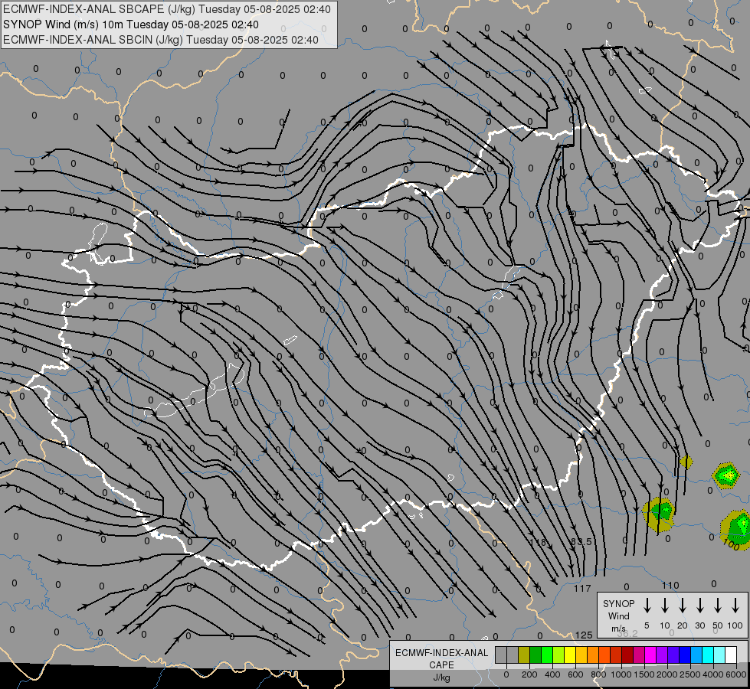Click the 600 tick label on CAPE scale
Screen dimensions: 750x689
pyautogui.click(x=575, y=674)
